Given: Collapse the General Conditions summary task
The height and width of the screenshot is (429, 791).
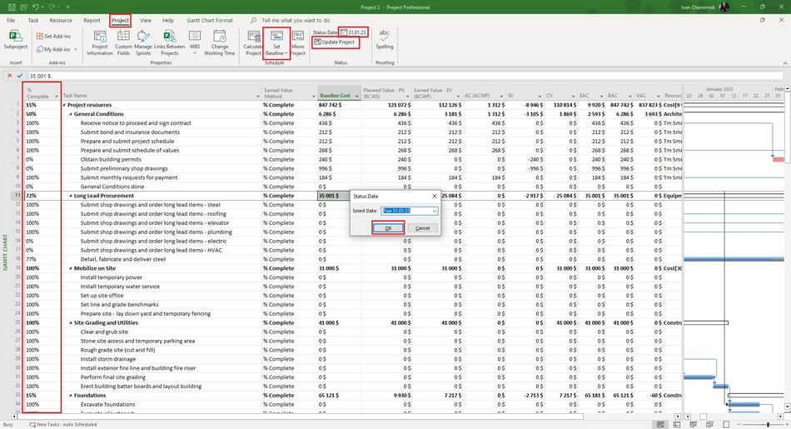Looking at the screenshot, I should (71, 114).
